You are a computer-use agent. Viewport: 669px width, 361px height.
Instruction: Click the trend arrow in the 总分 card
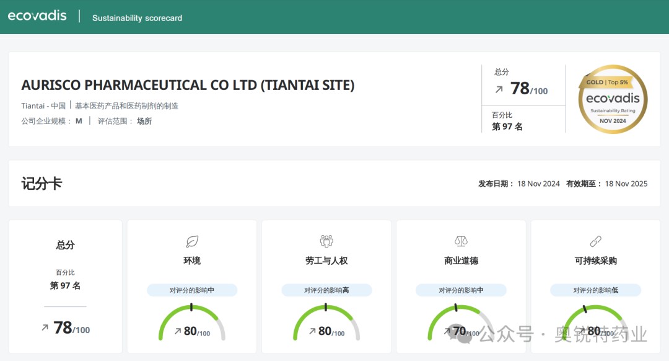pyautogui.click(x=45, y=328)
